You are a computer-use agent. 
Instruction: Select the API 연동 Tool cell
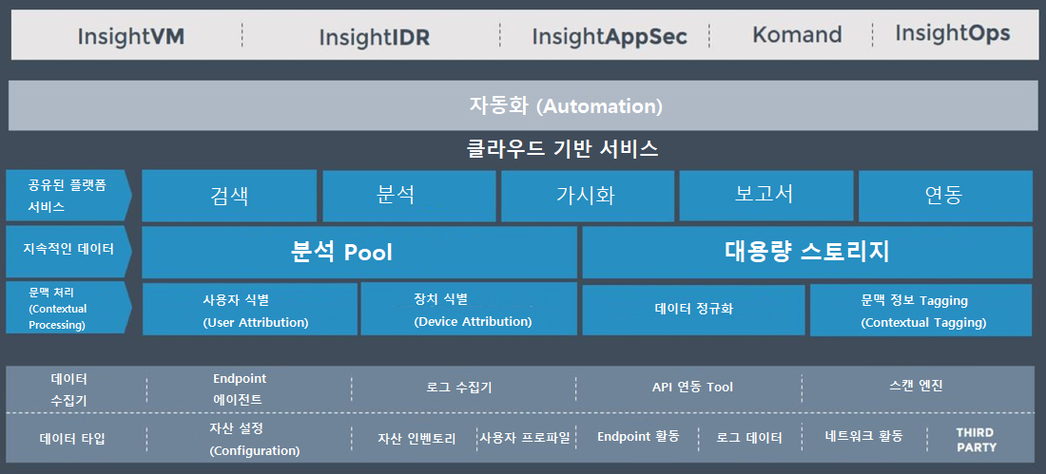click(691, 388)
